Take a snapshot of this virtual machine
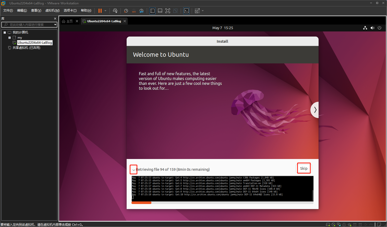387x227 pixels. pos(126,11)
